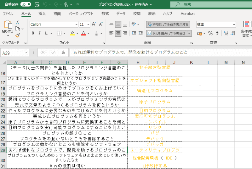Switch to the 描画 tab
The height and width of the screenshot is (169, 252).
pyautogui.click(x=57, y=13)
